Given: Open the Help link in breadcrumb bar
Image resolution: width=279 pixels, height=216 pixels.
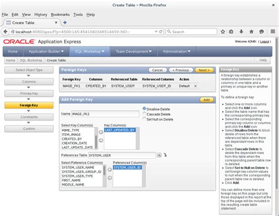Looking at the screenshot, I should click(x=263, y=60).
